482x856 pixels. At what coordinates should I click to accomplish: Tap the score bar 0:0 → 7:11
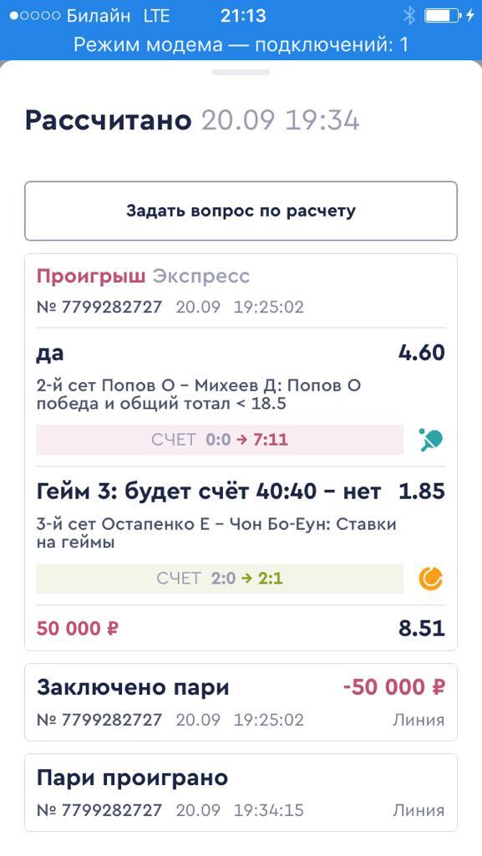[x=220, y=440]
